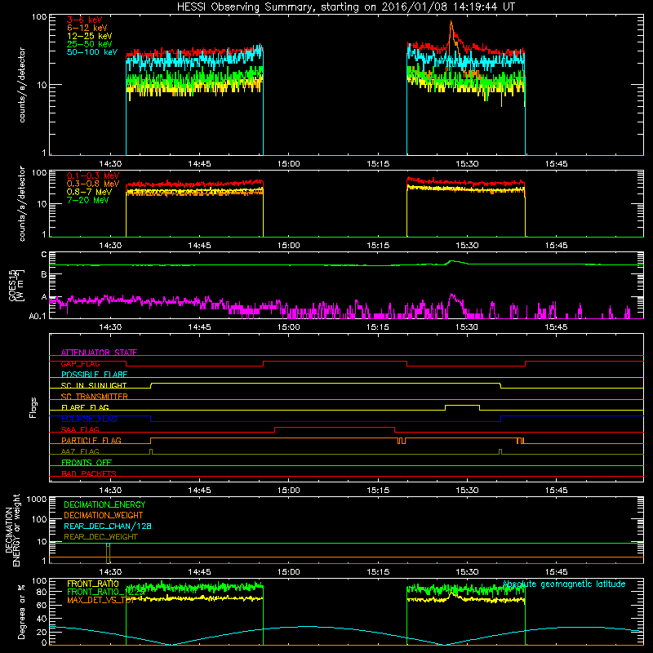Click the DECIMATION_ENERGY legend label
The image size is (653, 653).
[104, 504]
